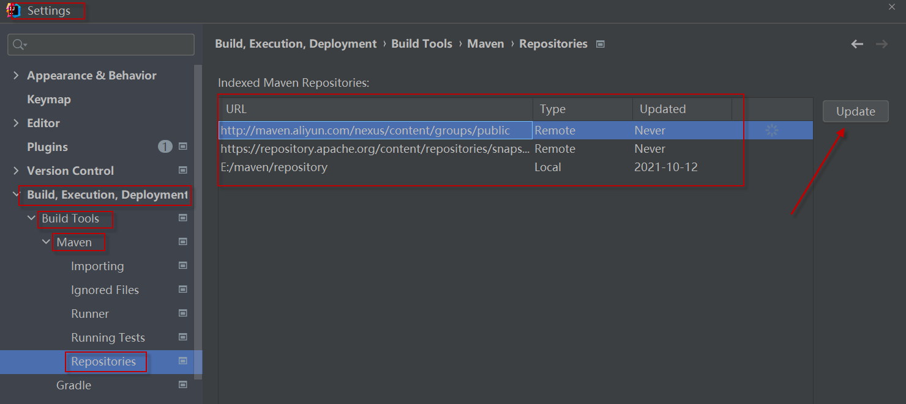Image resolution: width=906 pixels, height=404 pixels.
Task: Click project settings icon beside Gradle
Action: [182, 385]
